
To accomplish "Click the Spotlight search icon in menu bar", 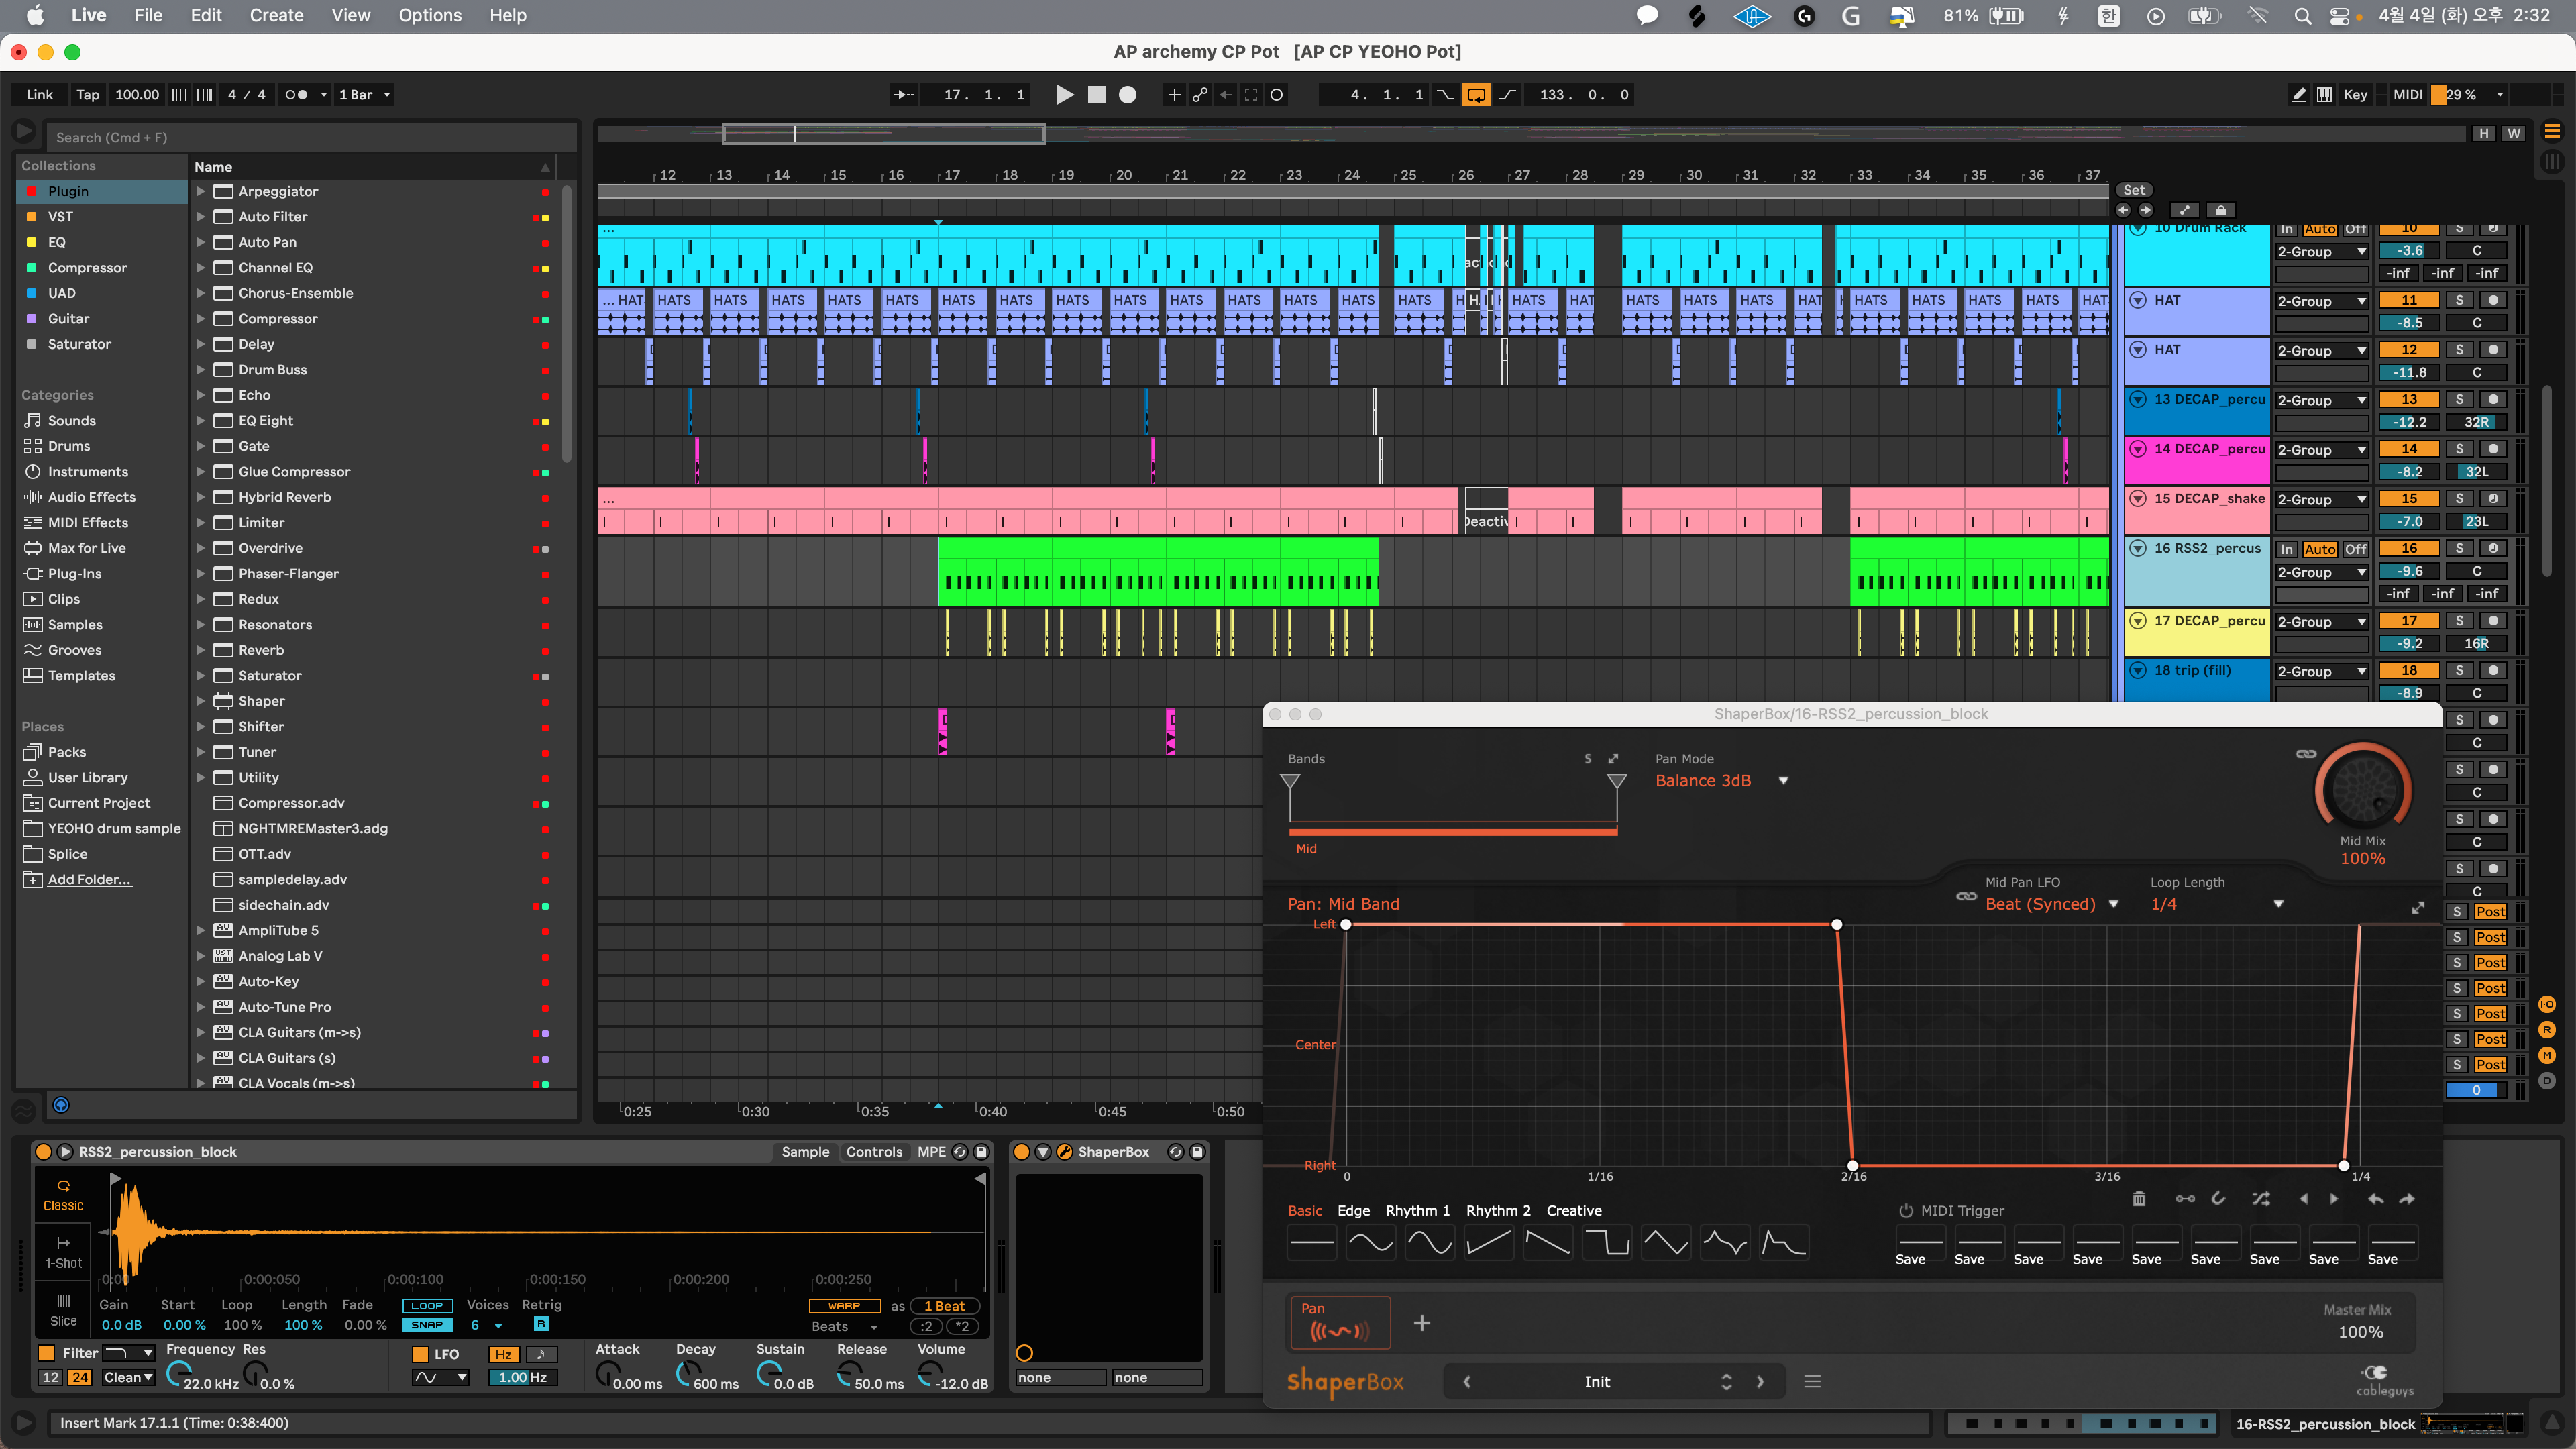I will pyautogui.click(x=2302, y=16).
